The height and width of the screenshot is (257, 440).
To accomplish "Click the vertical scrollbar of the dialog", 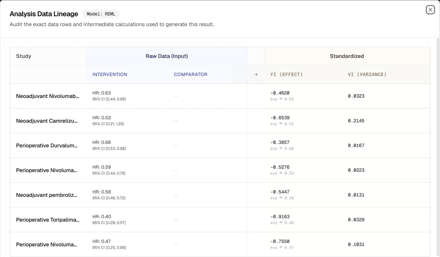I will 438,147.
